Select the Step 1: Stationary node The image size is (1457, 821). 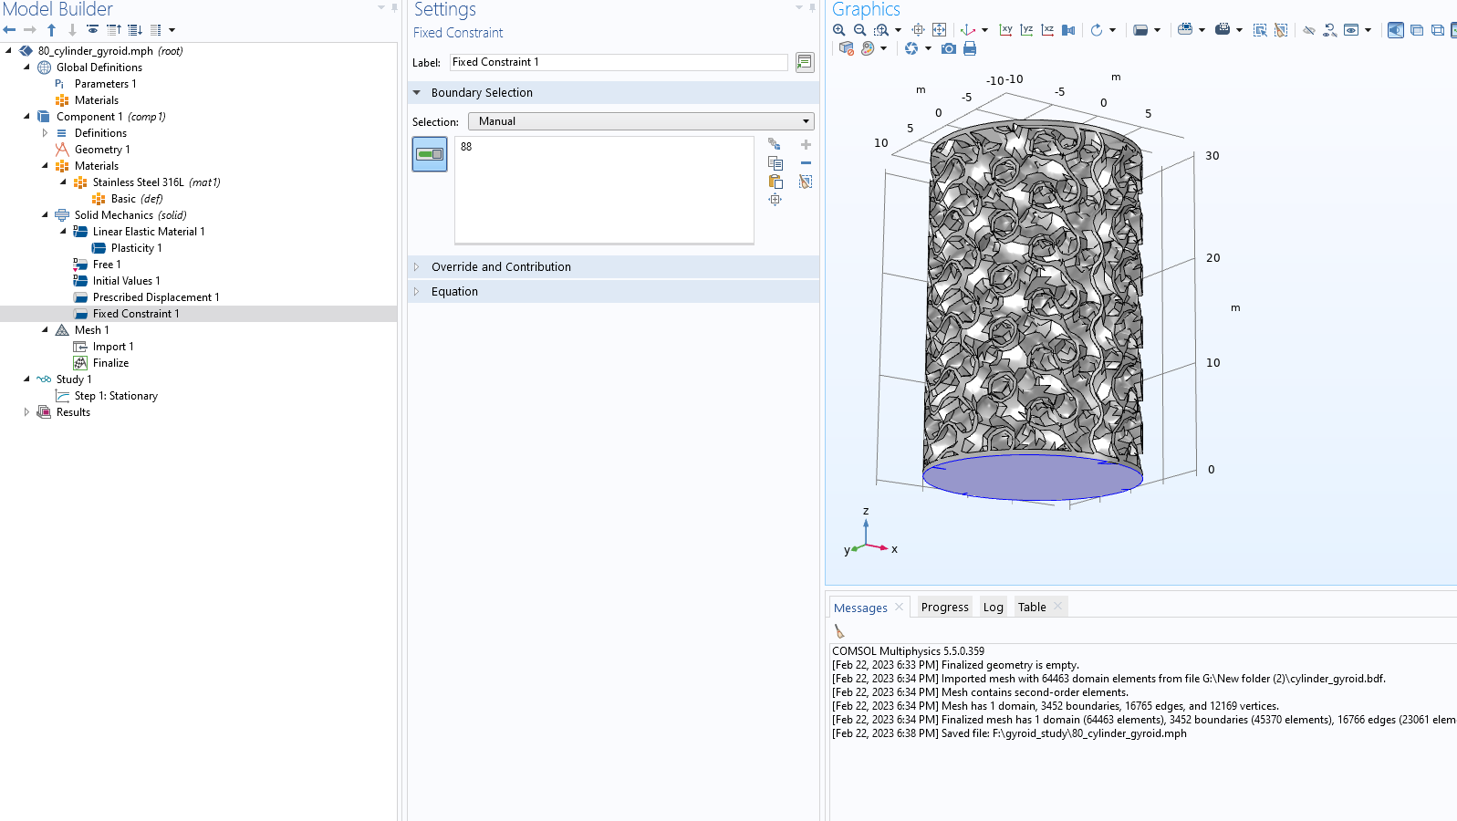(x=116, y=396)
